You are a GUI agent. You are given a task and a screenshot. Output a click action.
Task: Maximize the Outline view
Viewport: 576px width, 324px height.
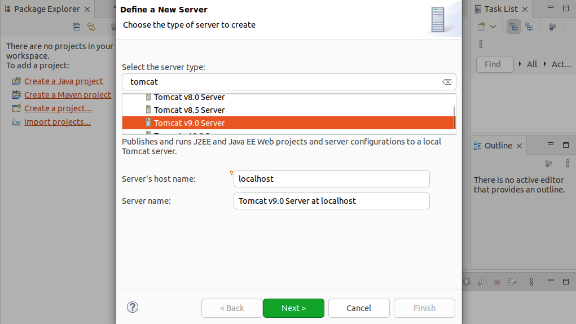(x=566, y=145)
